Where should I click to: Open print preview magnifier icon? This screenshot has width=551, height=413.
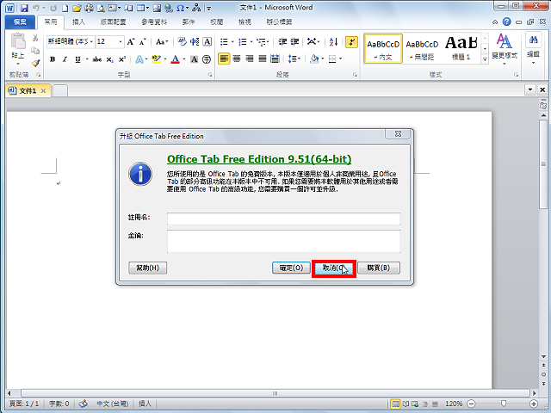point(101,8)
